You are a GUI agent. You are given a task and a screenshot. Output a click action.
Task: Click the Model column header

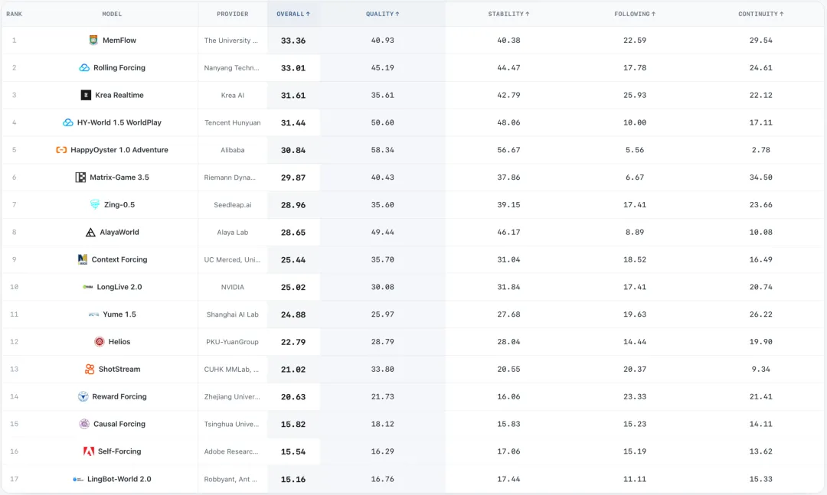pos(112,14)
